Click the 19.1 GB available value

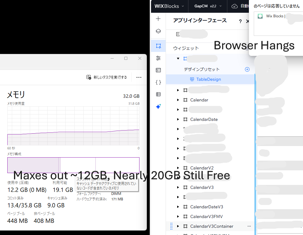(x=63, y=190)
